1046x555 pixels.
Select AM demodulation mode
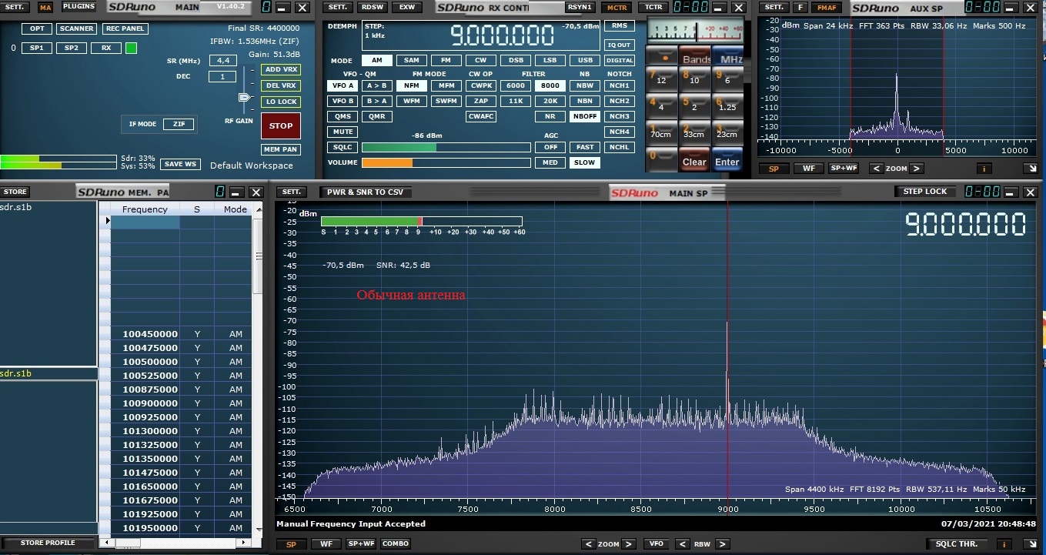(376, 60)
